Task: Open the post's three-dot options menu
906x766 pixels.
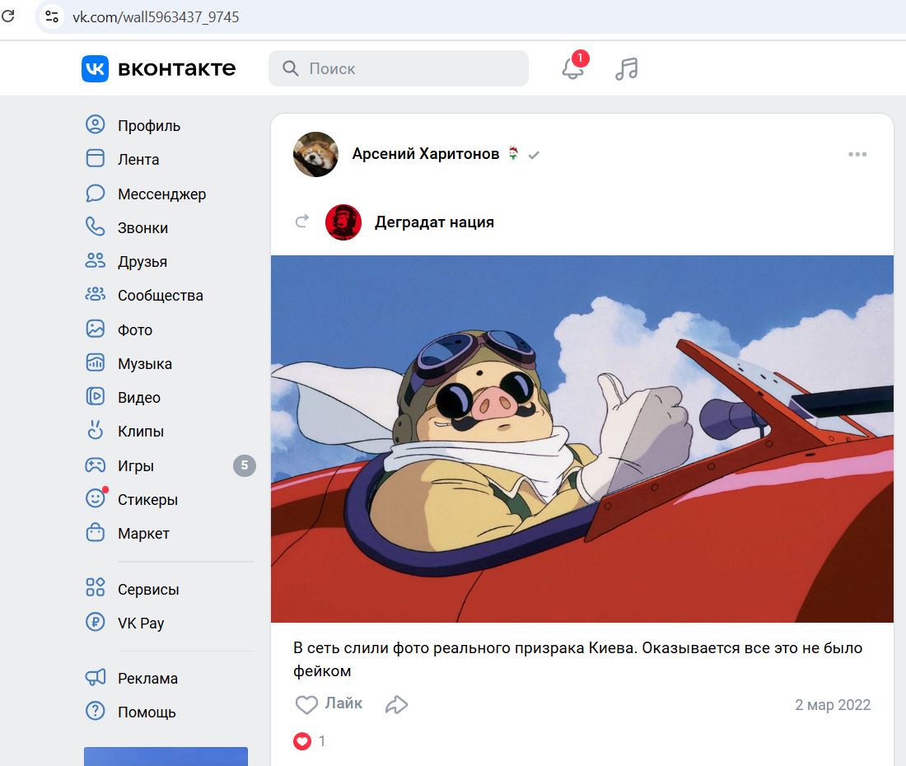Action: 857,154
